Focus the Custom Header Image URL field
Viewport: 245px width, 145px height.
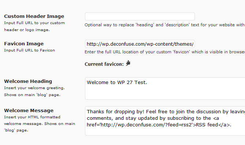tap(140, 16)
